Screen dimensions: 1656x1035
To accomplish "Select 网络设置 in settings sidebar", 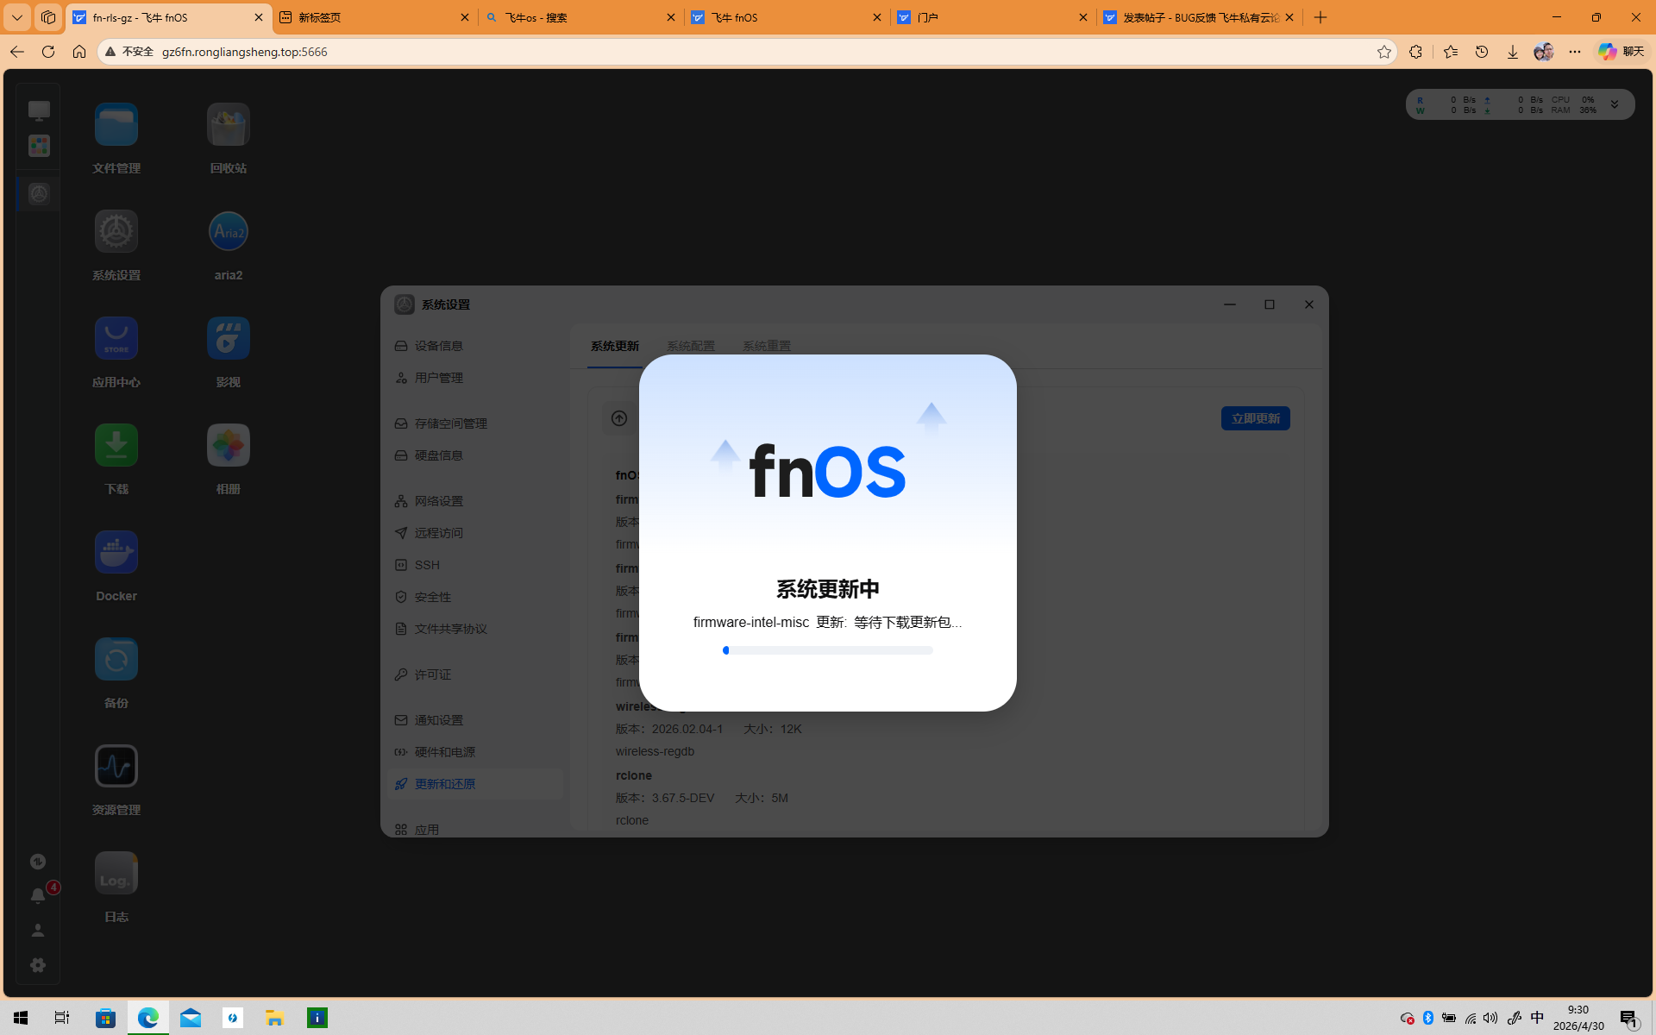I will click(x=474, y=501).
